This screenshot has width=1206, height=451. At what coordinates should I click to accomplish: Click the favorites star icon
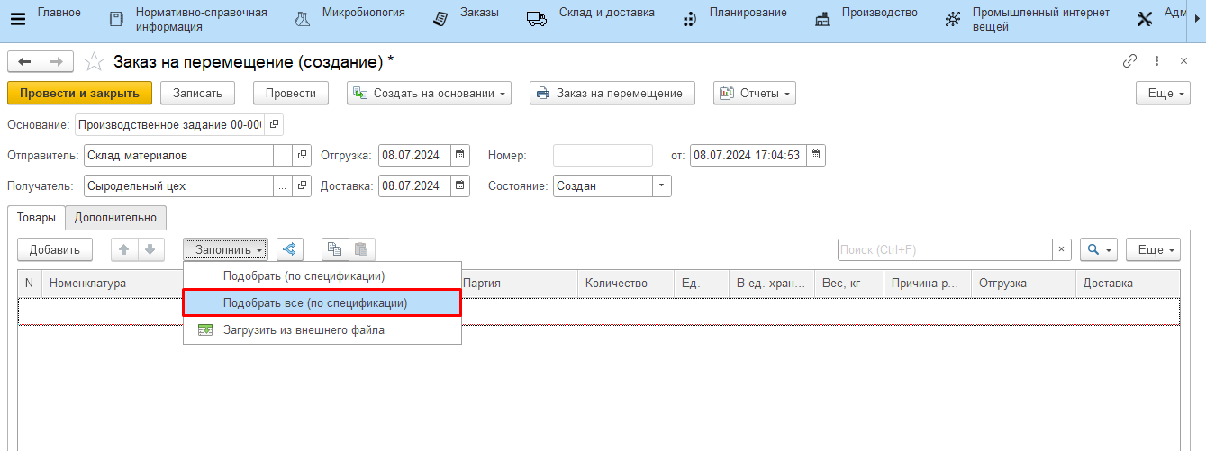94,62
